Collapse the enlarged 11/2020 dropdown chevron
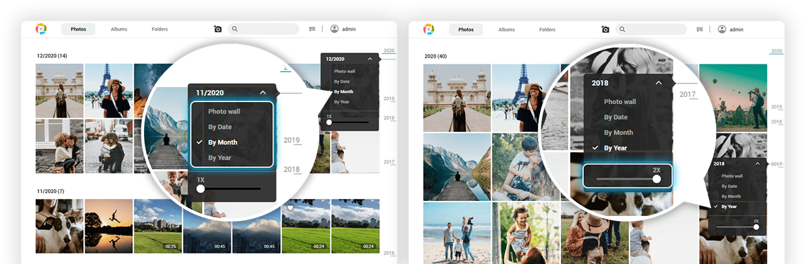The image size is (806, 264). pyautogui.click(x=263, y=93)
